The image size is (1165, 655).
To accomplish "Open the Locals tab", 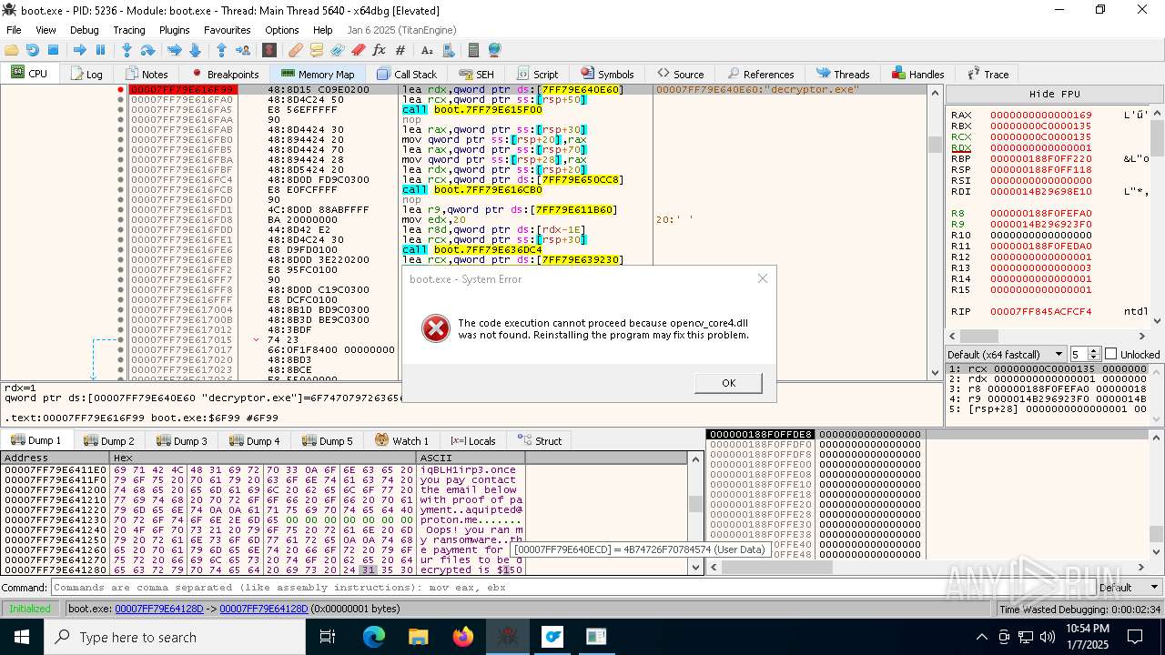I will [473, 440].
